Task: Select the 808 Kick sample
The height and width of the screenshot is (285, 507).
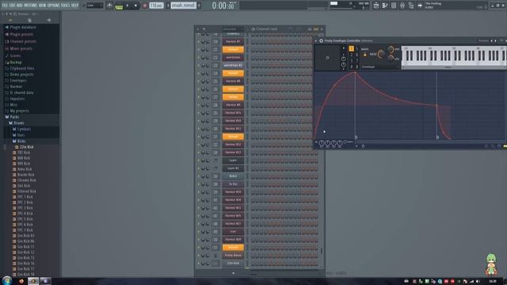Action: pos(24,158)
